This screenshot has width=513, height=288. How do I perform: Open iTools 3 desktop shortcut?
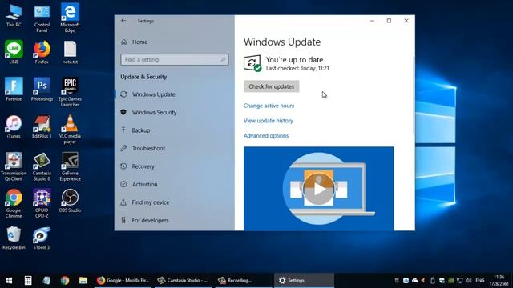[x=42, y=238]
